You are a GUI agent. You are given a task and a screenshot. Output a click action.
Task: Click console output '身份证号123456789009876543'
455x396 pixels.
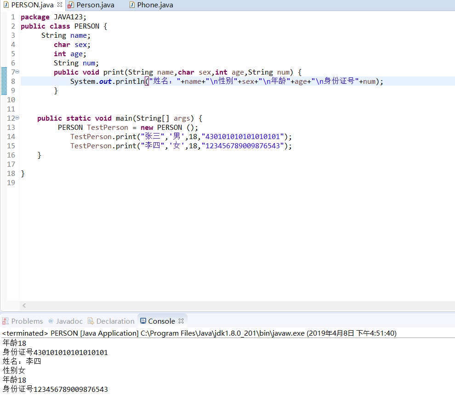55,389
